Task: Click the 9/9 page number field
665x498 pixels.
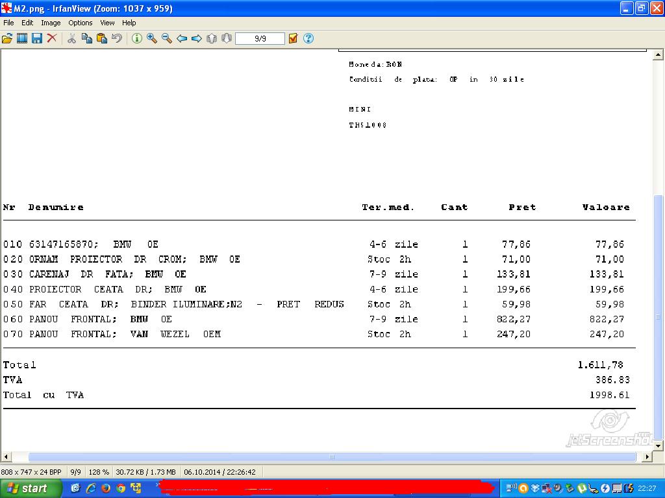Action: (260, 39)
